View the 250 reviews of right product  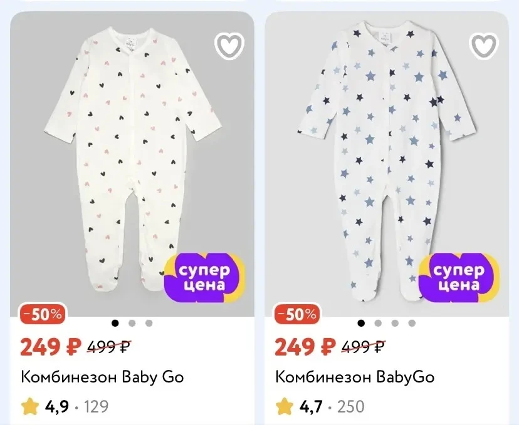(350, 407)
